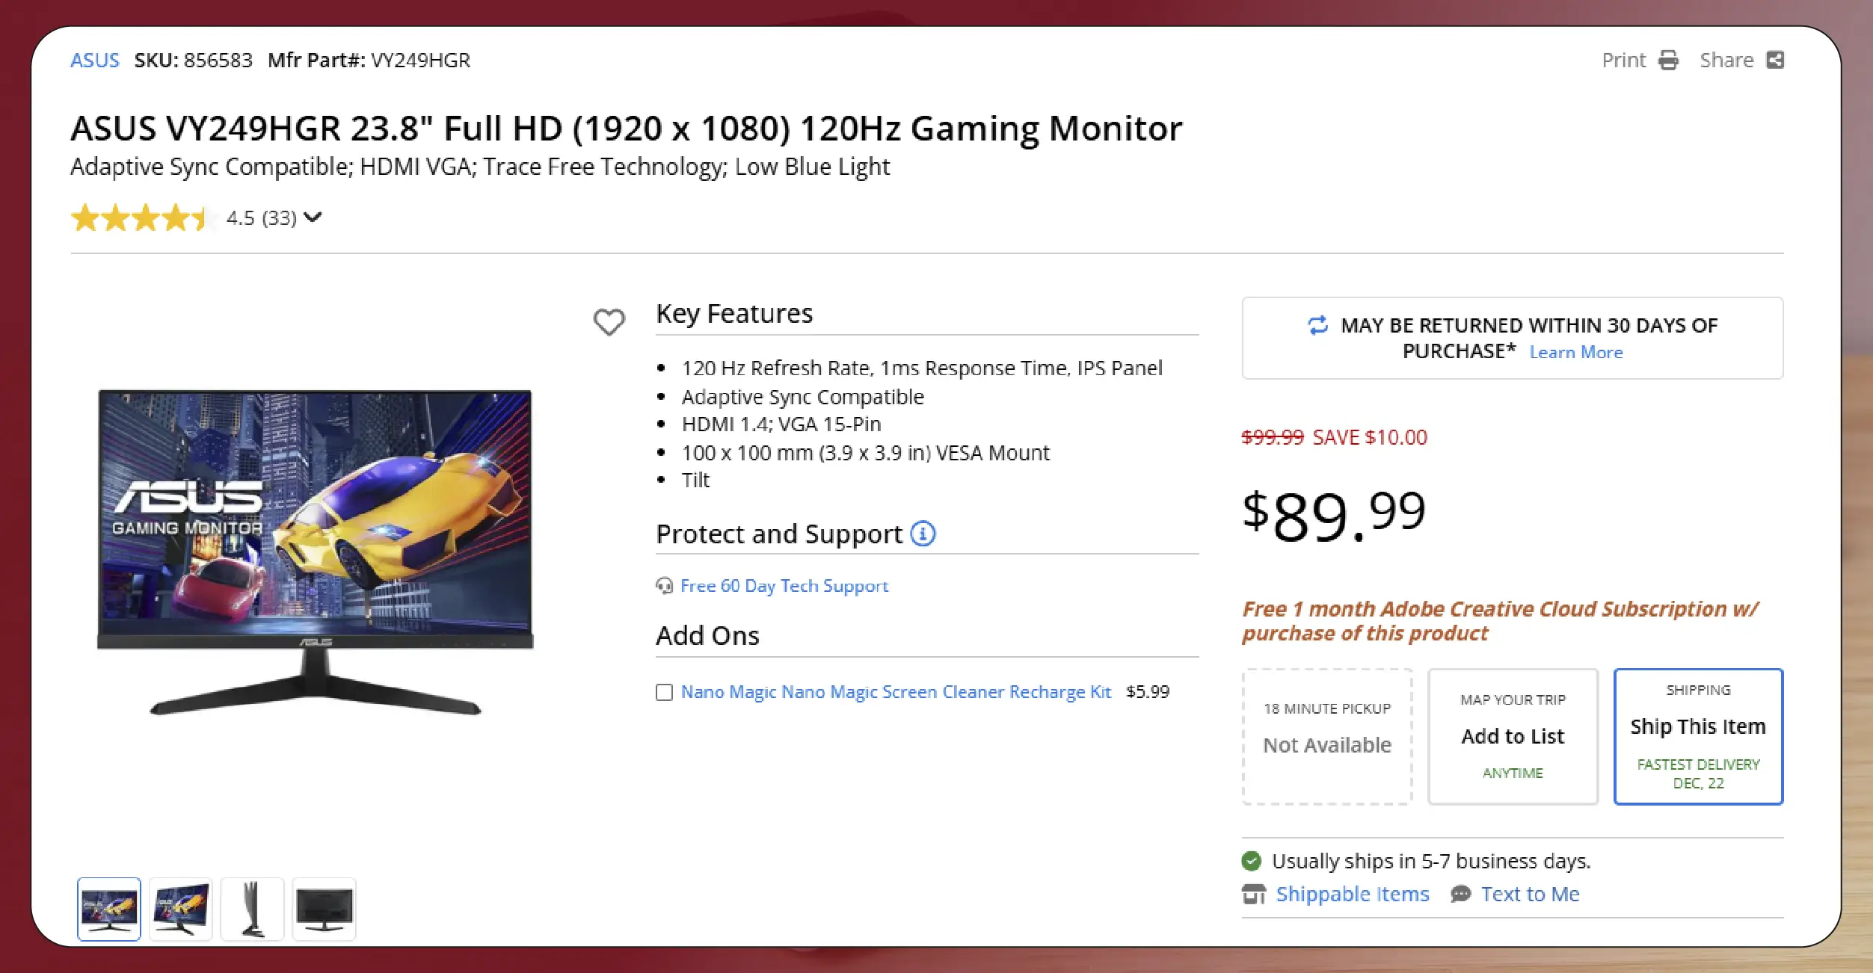
Task: Click Learn More about returns
Action: 1575,352
